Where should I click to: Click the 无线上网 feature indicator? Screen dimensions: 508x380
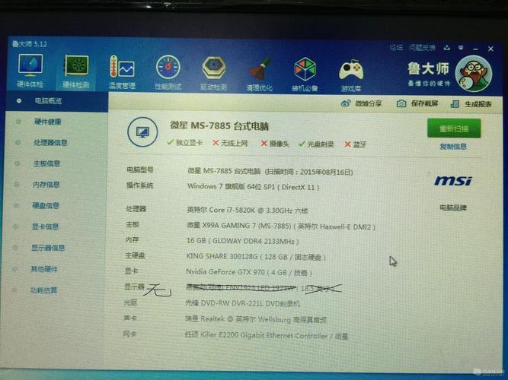click(230, 143)
